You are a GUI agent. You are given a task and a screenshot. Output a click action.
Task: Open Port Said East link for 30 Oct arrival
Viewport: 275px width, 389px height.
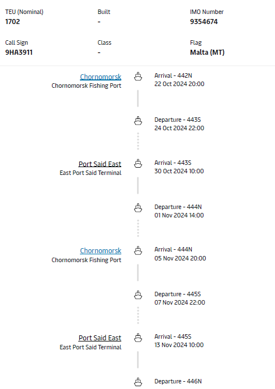coord(100,164)
